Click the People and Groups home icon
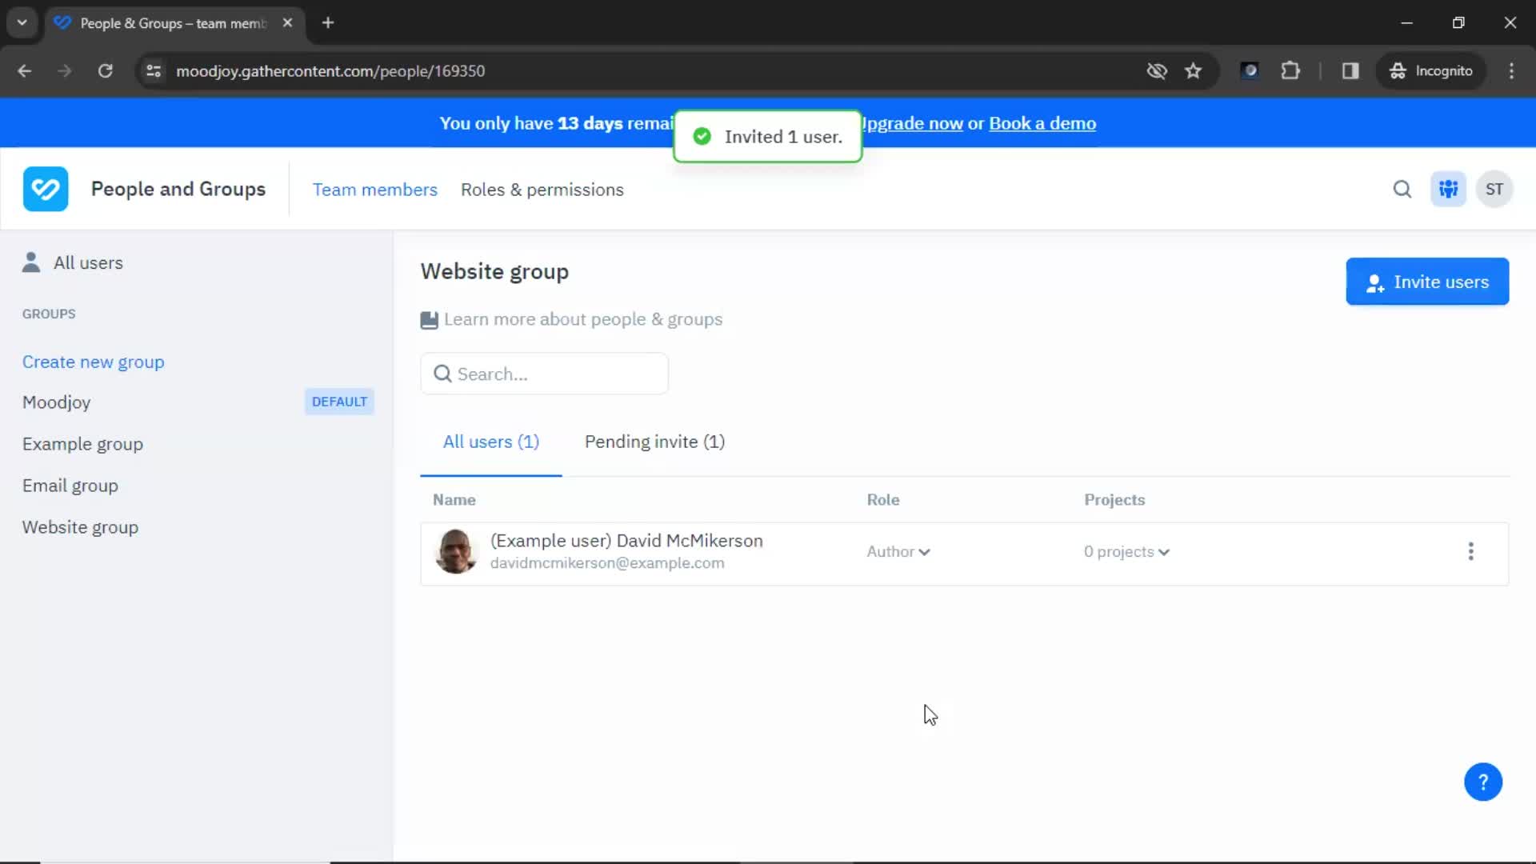The image size is (1536, 864). (x=46, y=190)
